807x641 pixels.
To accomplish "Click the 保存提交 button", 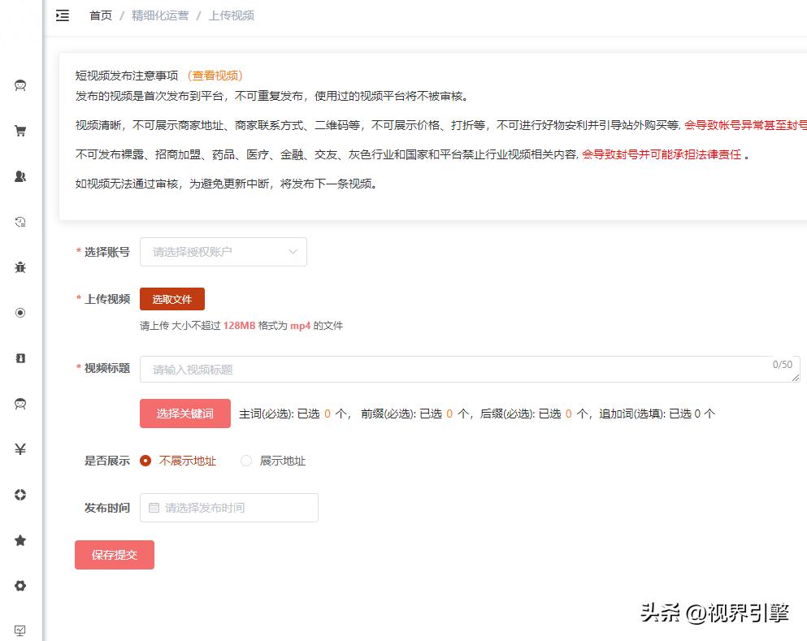I will (x=114, y=555).
